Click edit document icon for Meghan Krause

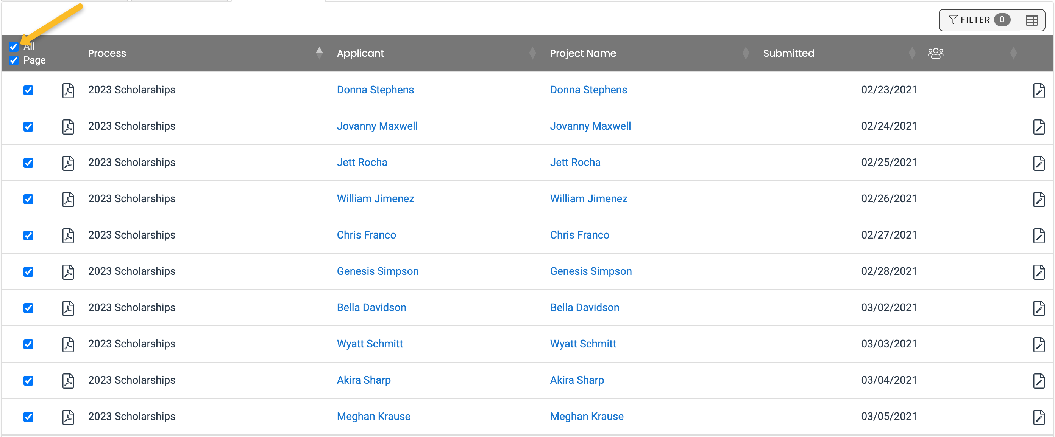tap(1038, 417)
